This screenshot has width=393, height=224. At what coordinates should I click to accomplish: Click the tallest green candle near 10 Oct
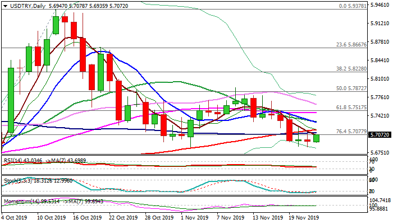[x=56, y=25]
